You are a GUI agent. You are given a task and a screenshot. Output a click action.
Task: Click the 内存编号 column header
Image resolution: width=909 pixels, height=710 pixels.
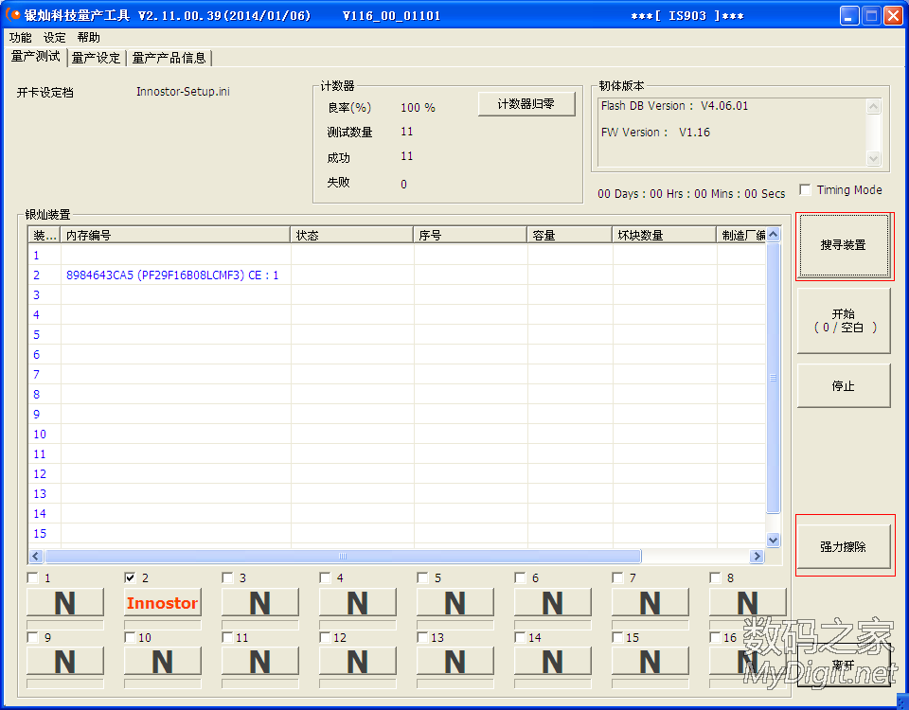[x=176, y=235]
